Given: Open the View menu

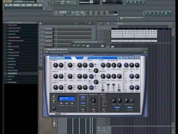Looking at the screenshot, I should tap(23, 5).
